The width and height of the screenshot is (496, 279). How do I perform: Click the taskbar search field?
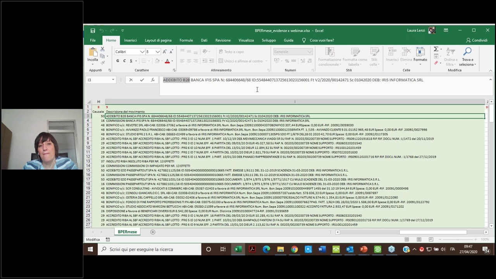[x=149, y=249]
